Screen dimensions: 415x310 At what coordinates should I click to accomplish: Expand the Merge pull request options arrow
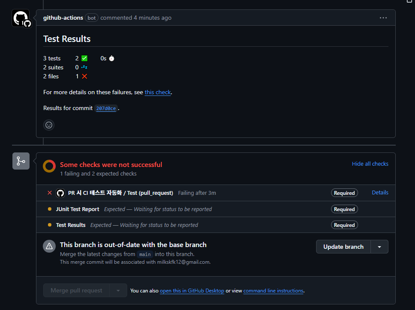point(118,290)
